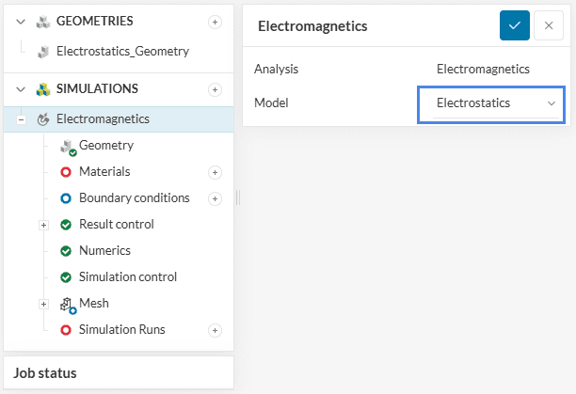Select Geometry under Electromagnetics
Image resolution: width=576 pixels, height=394 pixels.
[x=105, y=146]
